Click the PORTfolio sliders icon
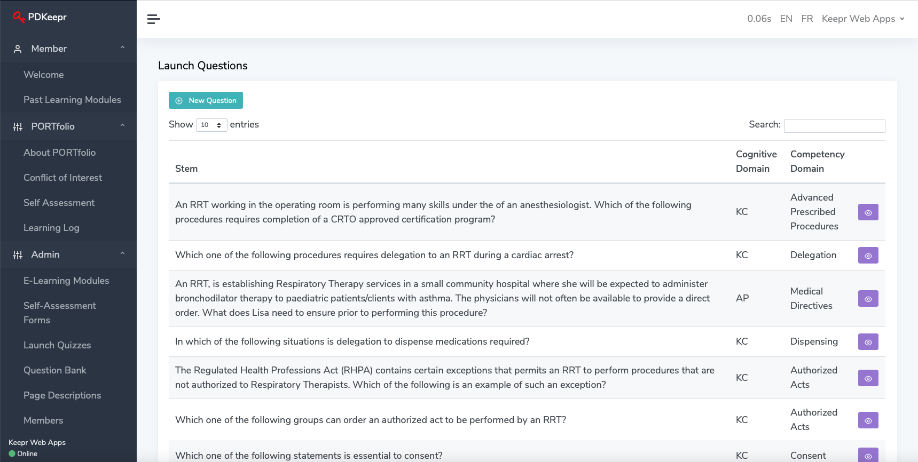Viewport: 918px width, 462px height. pos(18,127)
